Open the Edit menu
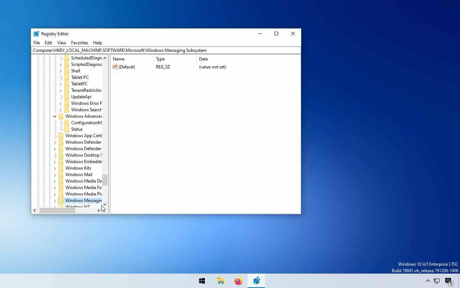The width and height of the screenshot is (460, 288). [49, 42]
